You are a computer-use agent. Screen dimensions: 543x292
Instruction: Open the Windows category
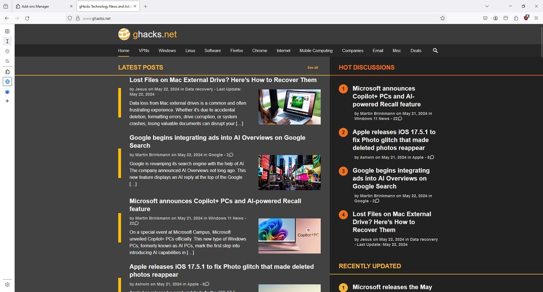coord(167,51)
